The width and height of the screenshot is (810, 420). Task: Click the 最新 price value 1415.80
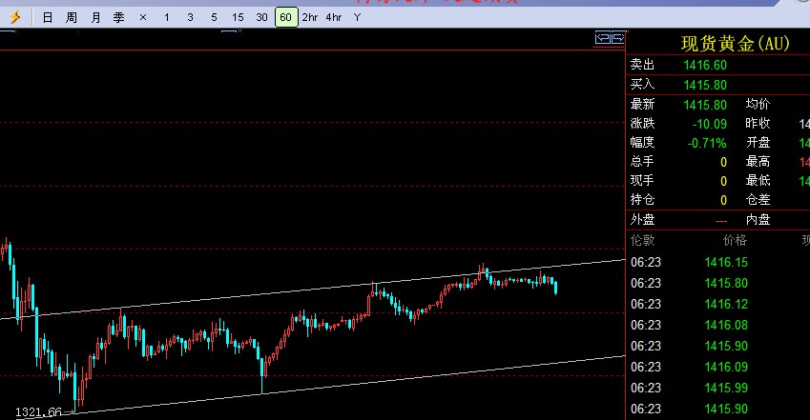[x=705, y=106]
